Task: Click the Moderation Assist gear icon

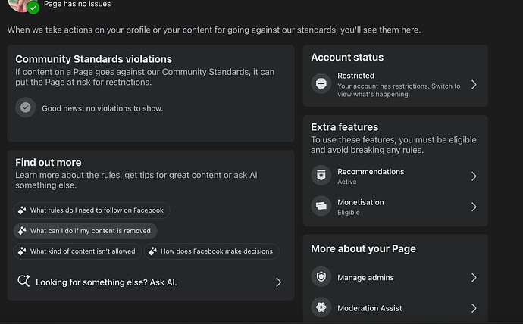Action: tap(321, 308)
